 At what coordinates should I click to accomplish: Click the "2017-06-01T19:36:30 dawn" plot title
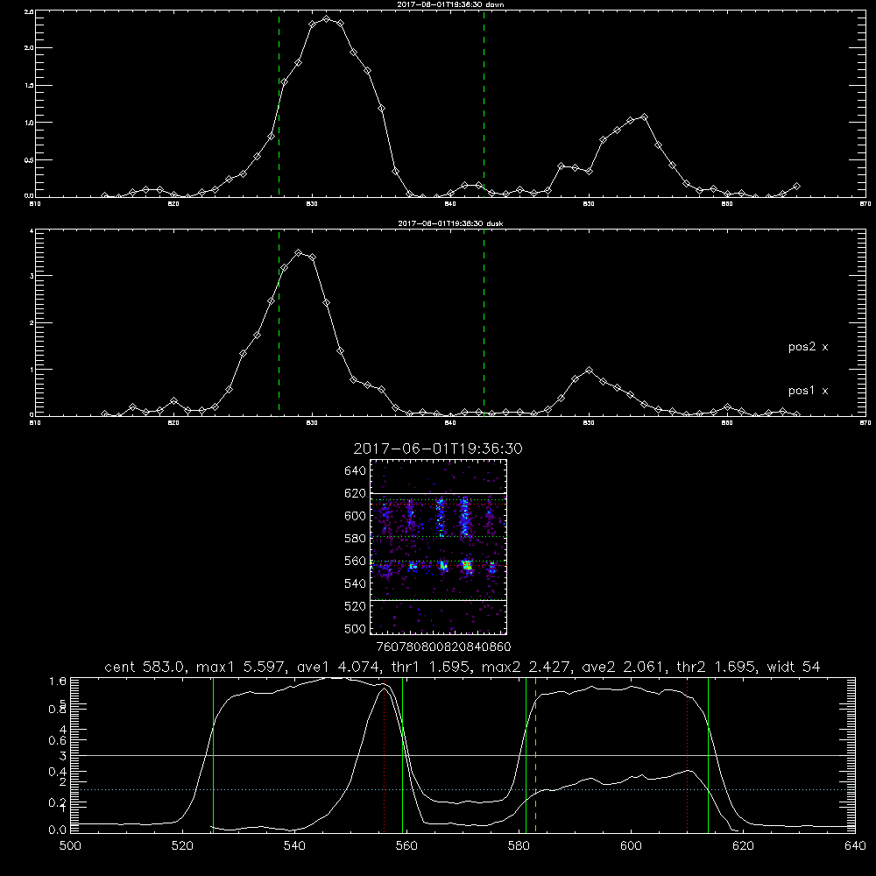pos(450,4)
